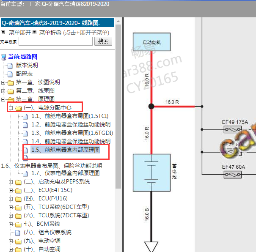Click the icon beside 菜单展开

point(3,33)
